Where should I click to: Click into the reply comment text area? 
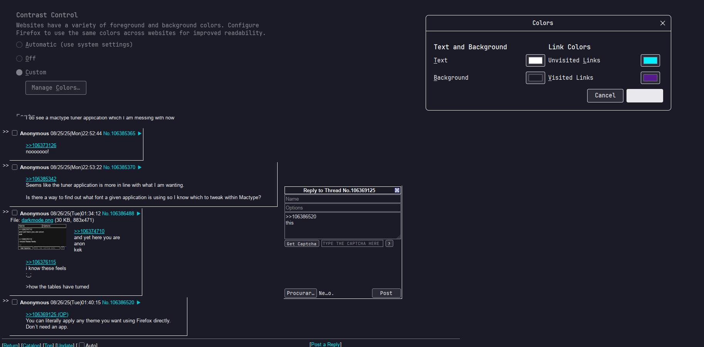(343, 226)
